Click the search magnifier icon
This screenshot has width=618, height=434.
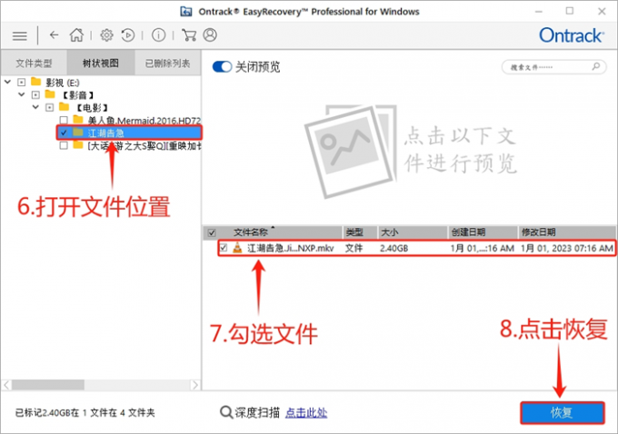595,66
